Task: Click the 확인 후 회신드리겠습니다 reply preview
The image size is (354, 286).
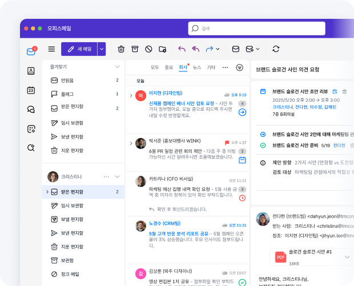Action: [x=178, y=210]
